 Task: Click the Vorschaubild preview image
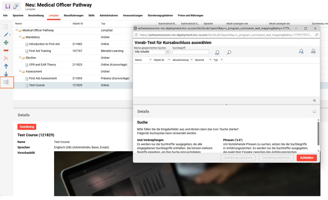pos(187,174)
